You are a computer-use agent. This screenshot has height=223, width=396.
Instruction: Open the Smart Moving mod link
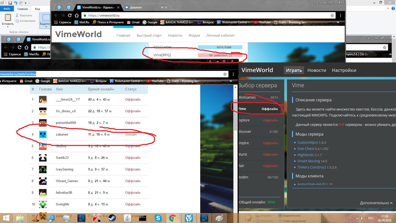[x=308, y=161]
